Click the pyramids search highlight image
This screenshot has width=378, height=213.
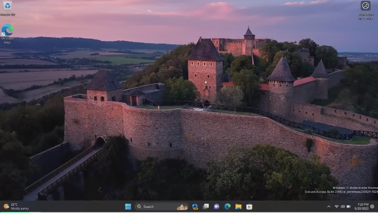pyautogui.click(x=182, y=207)
